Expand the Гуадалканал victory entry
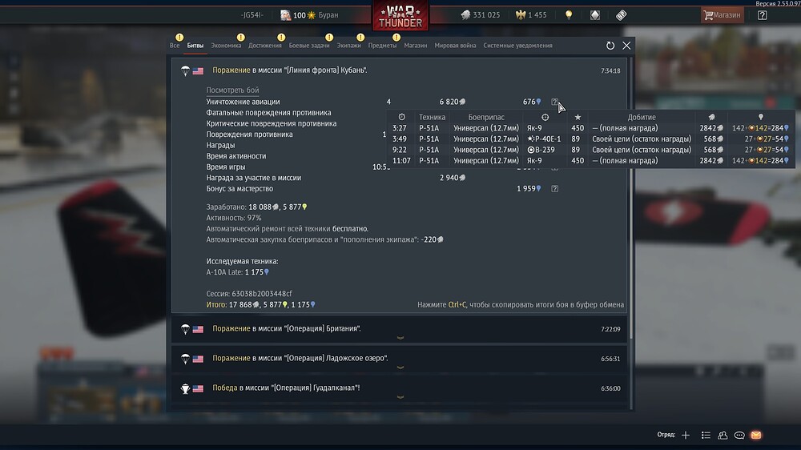 point(400,397)
